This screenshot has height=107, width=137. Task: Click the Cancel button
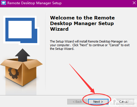pyautogui.click(x=124, y=102)
